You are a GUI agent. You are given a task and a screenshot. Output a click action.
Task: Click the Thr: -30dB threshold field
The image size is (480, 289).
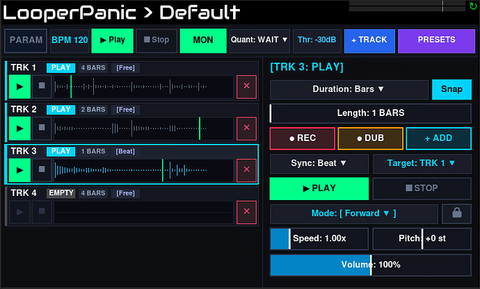pos(317,40)
